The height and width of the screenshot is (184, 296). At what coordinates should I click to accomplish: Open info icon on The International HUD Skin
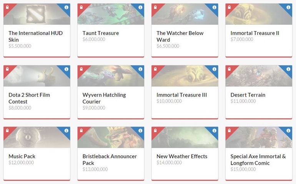click(x=66, y=7)
